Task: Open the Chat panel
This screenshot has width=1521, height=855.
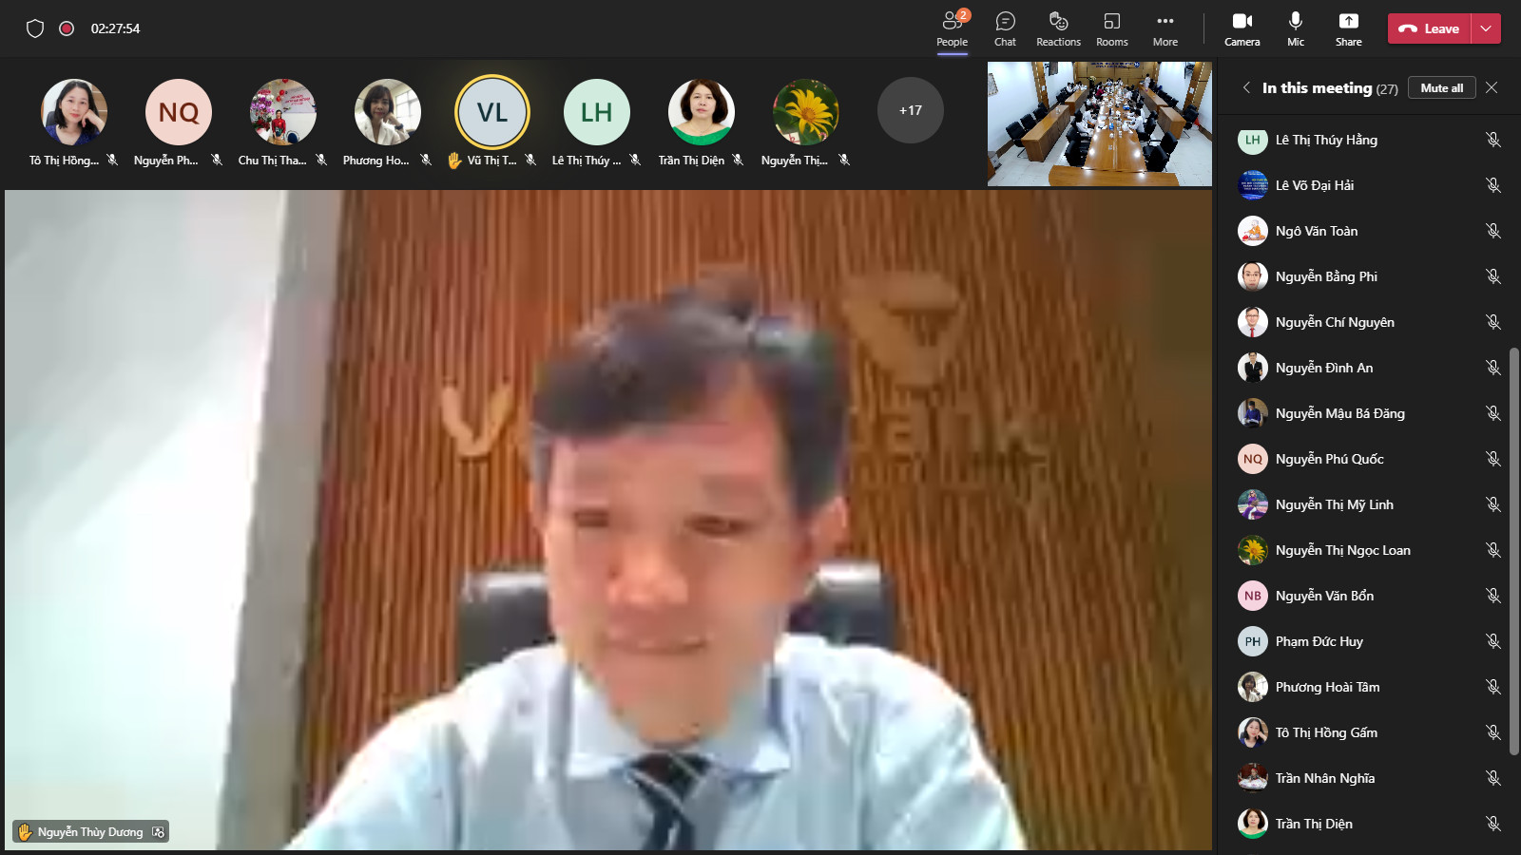Action: [1005, 22]
